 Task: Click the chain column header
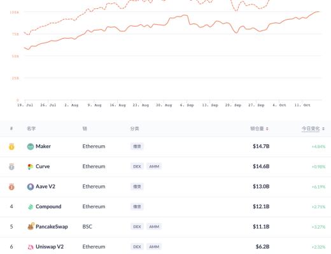(85, 128)
